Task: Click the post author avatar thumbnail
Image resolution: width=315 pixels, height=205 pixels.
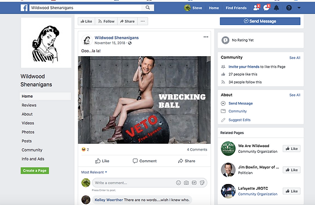Action: pos(87,40)
